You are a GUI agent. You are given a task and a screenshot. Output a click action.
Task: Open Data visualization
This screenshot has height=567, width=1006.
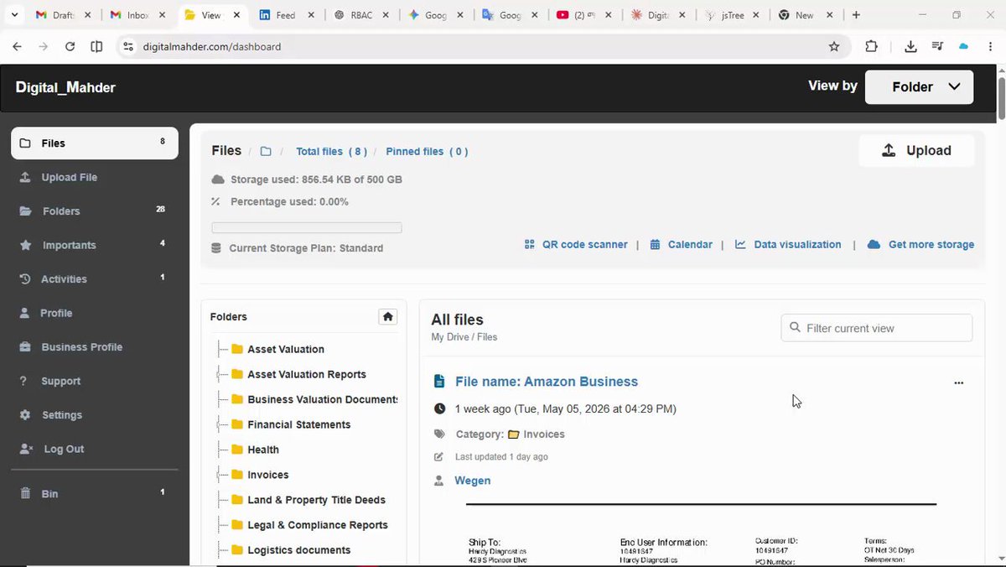[788, 245]
